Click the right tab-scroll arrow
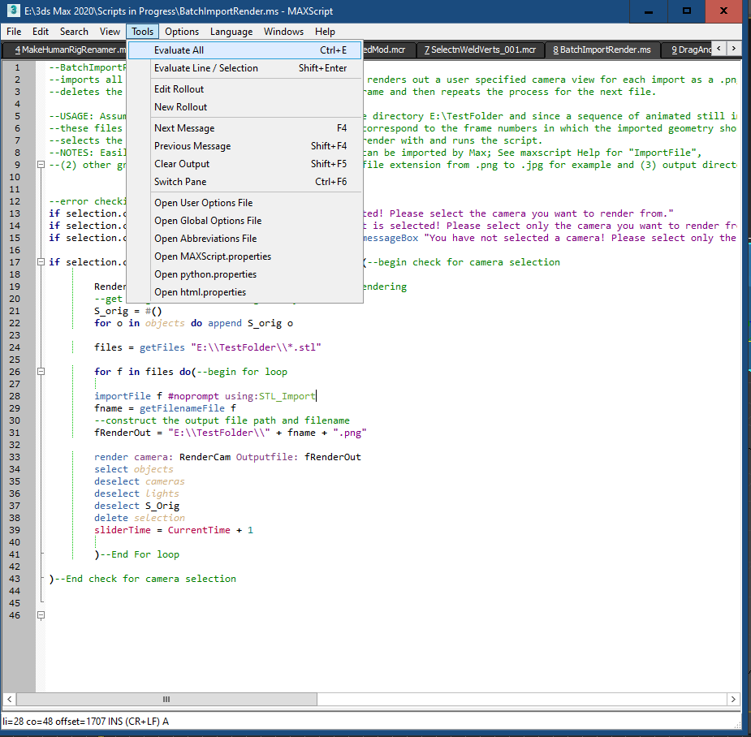The width and height of the screenshot is (751, 737). [733, 49]
